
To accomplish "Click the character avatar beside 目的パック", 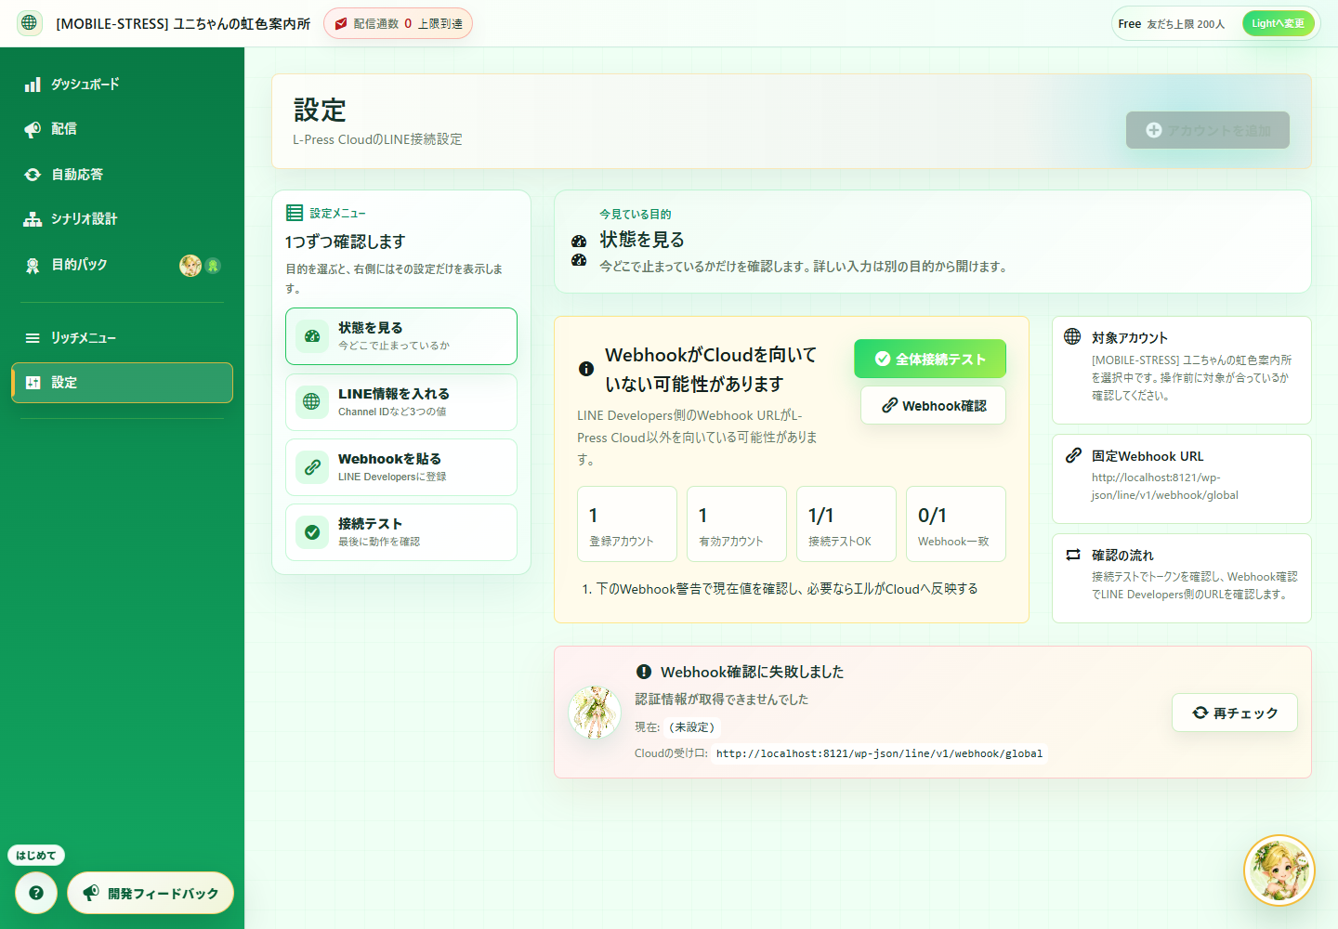I will coord(190,266).
